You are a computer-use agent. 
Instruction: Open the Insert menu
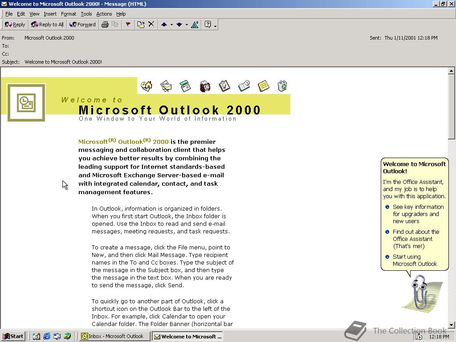point(50,14)
